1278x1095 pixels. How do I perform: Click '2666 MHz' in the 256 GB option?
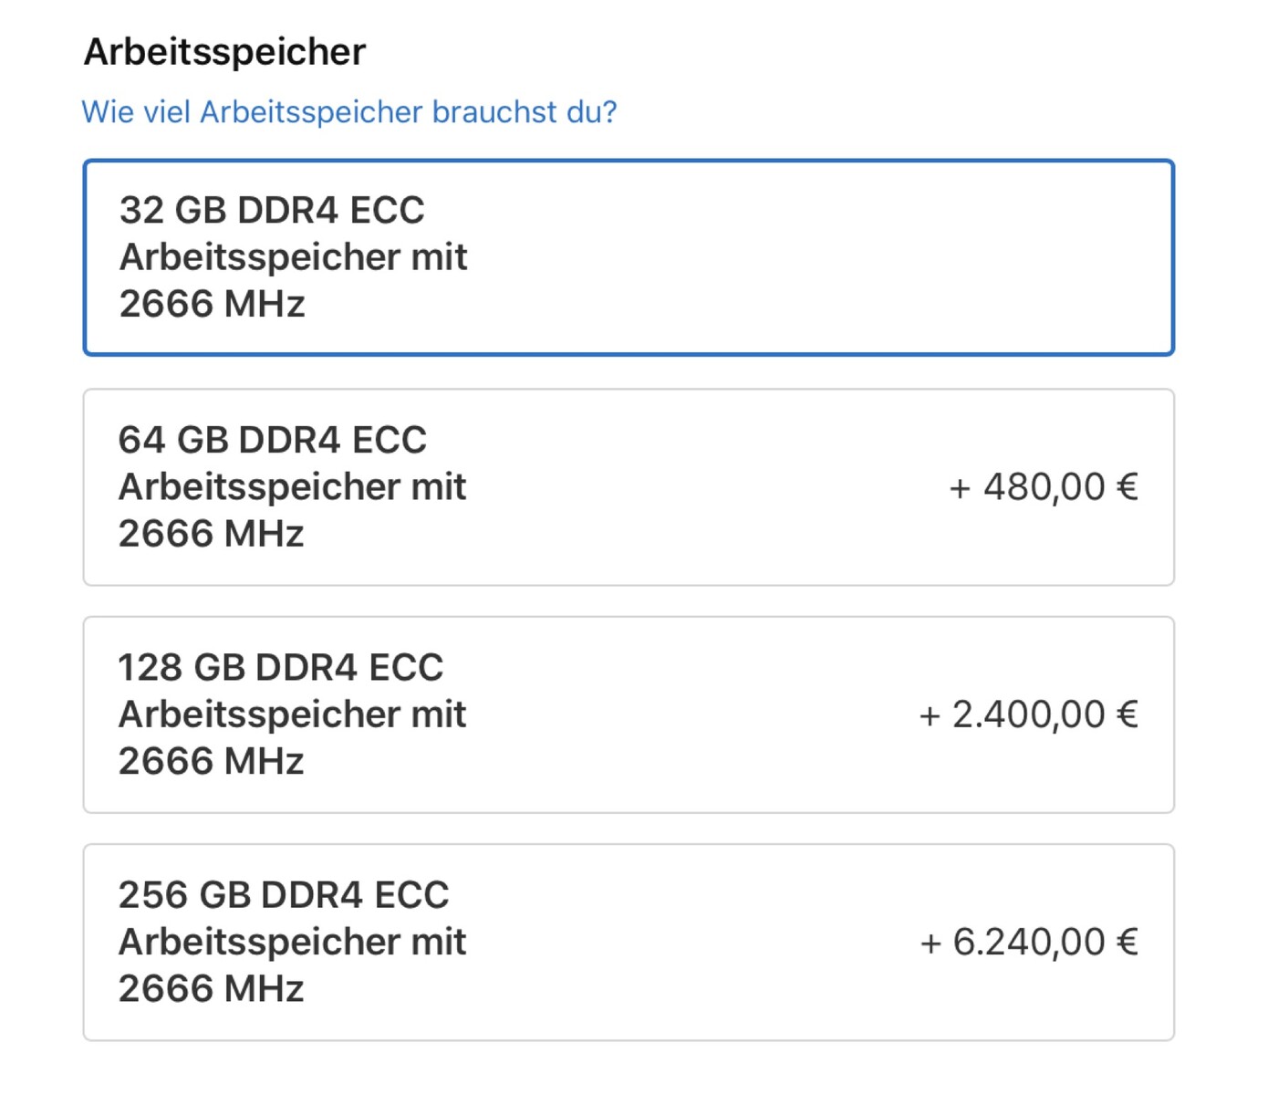tap(211, 988)
